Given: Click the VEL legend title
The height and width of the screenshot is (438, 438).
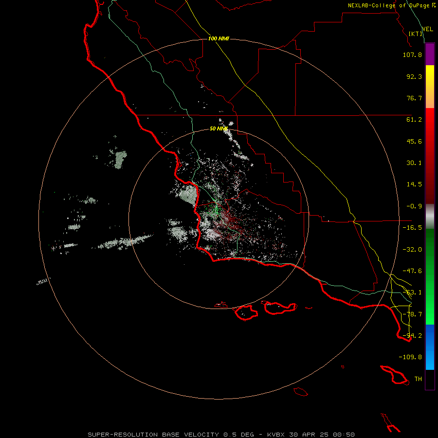Looking at the screenshot, I should tap(427, 29).
